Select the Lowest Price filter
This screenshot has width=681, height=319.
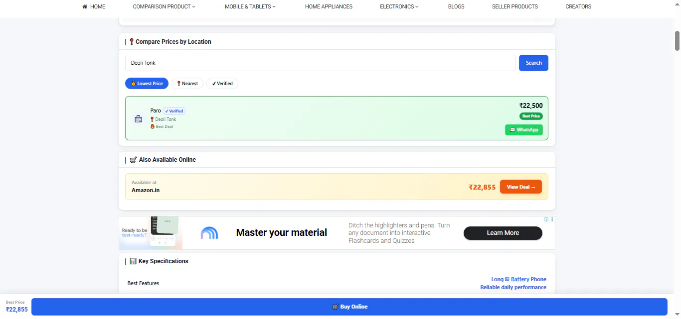[x=147, y=84]
